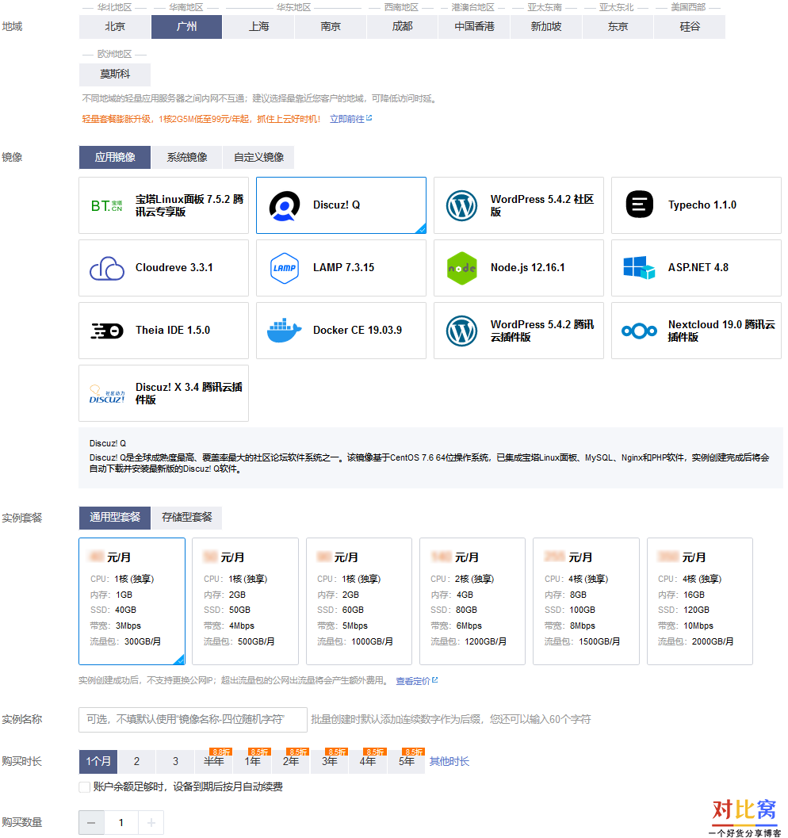Select the 新加坡 region
Image resolution: width=788 pixels, height=838 pixels.
[x=546, y=27]
